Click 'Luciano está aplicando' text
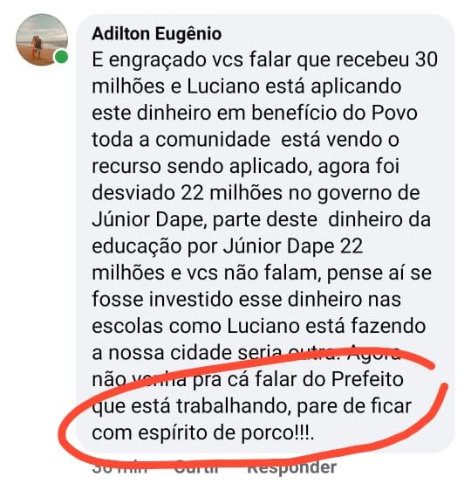Screen dimensions: 471x491 [294, 86]
